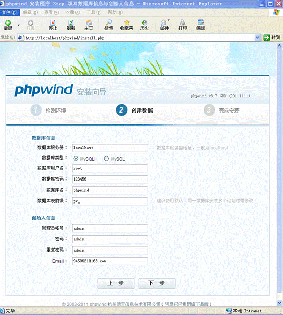The image size is (283, 315).
Task: Click step 1 检测环境 indicator
Action: pos(48,110)
